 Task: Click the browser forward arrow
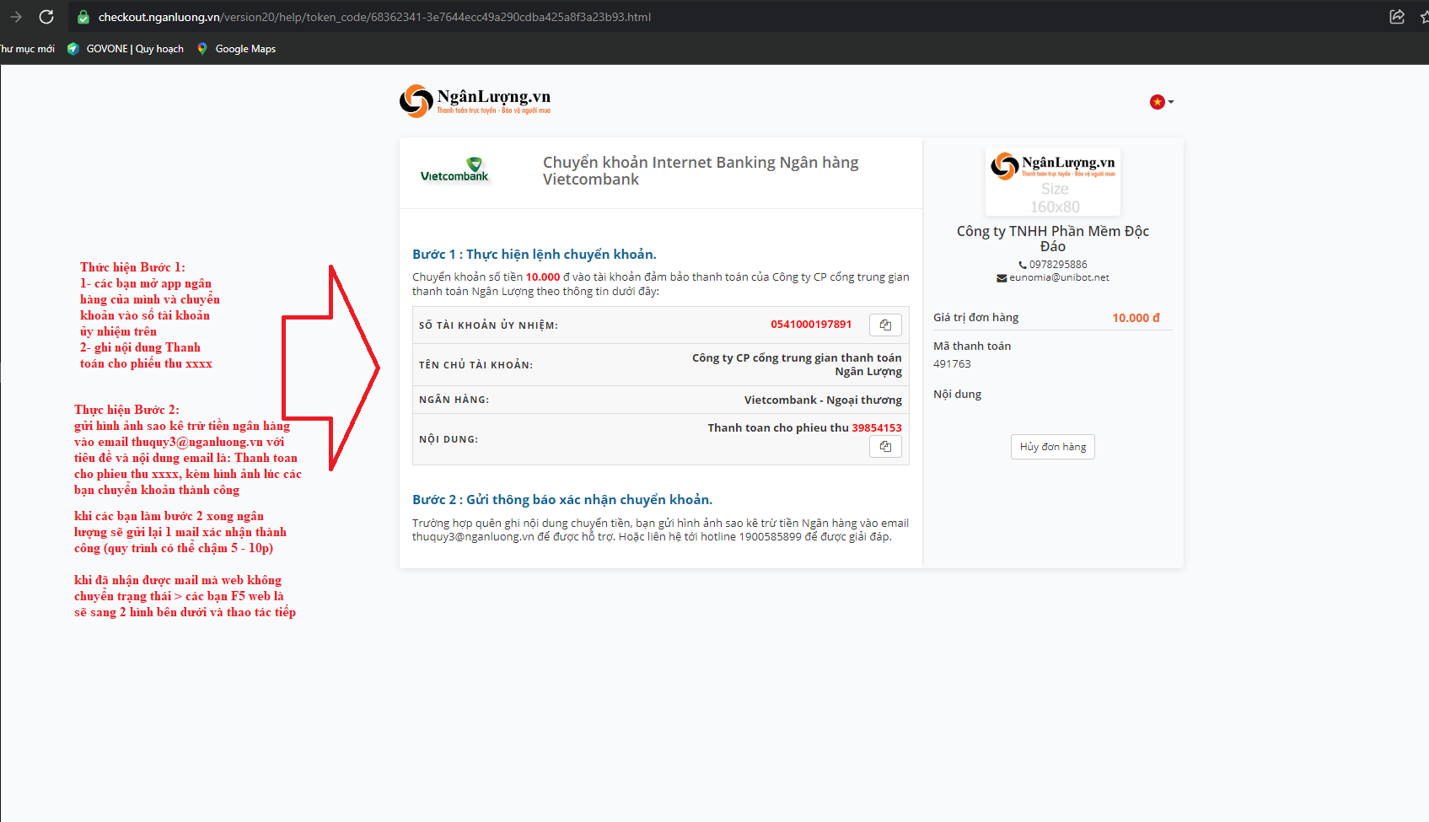tap(15, 17)
